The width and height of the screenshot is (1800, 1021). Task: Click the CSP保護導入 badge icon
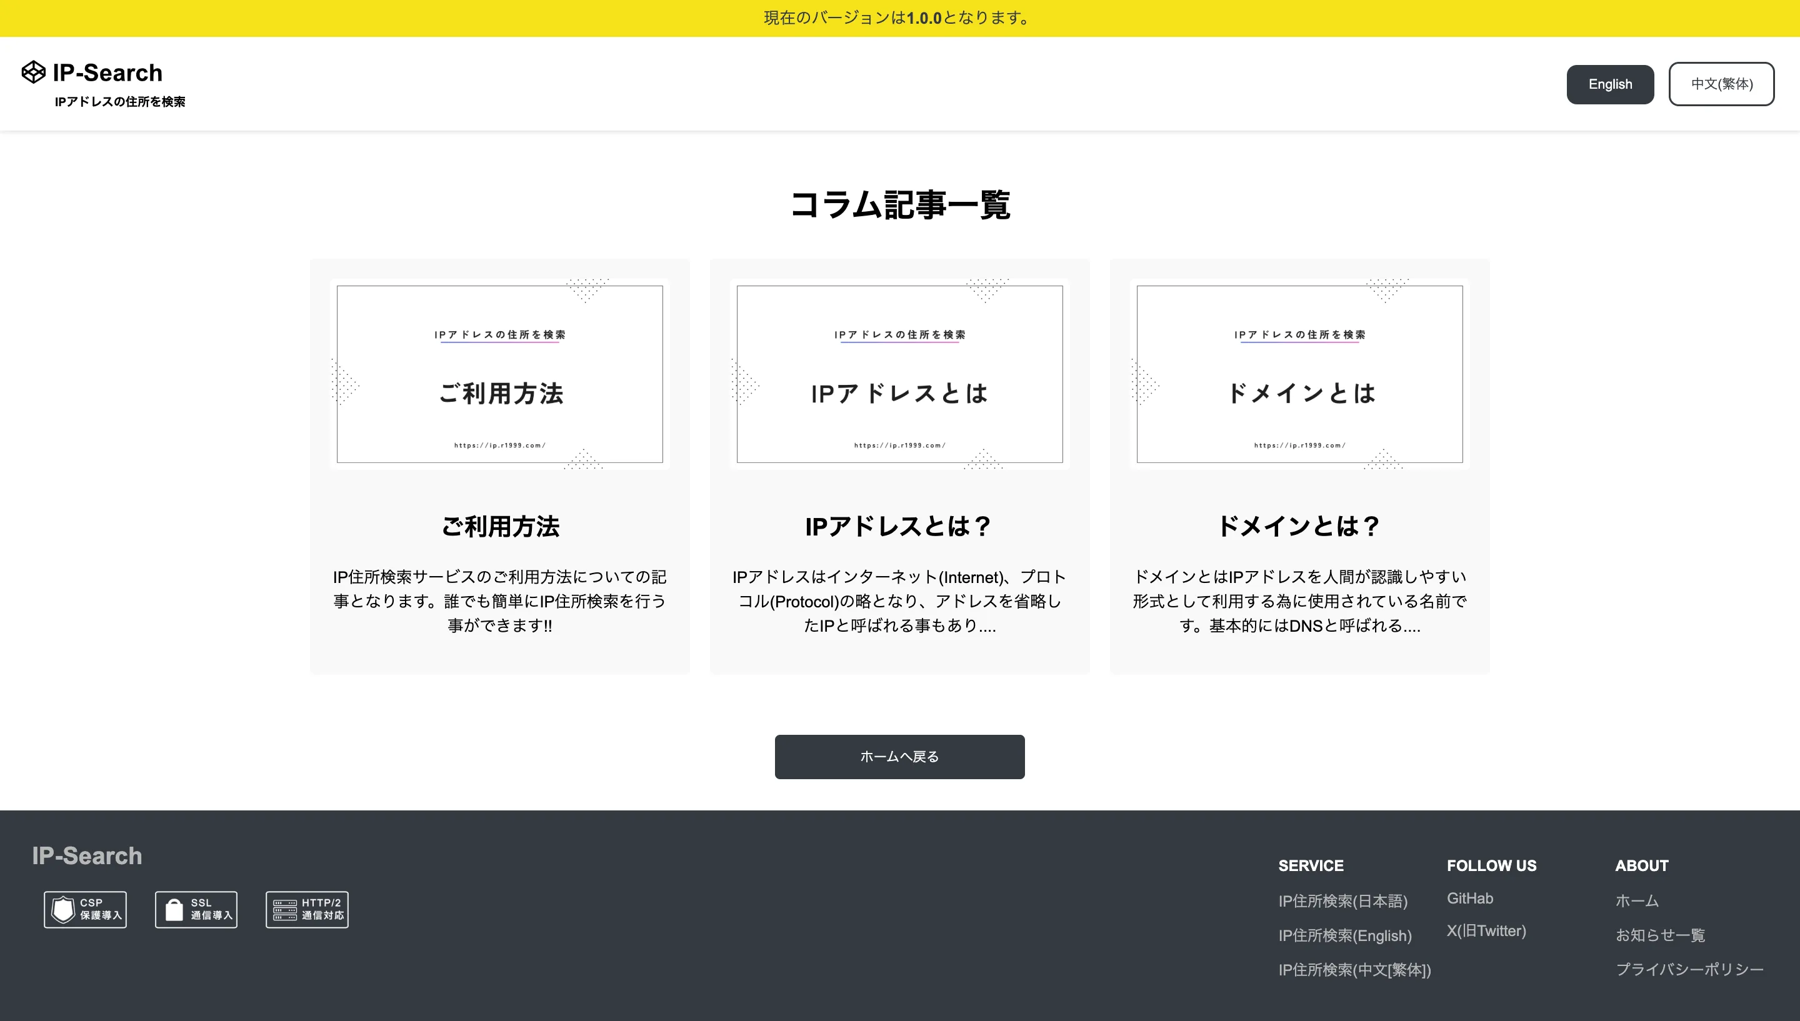[x=85, y=909]
